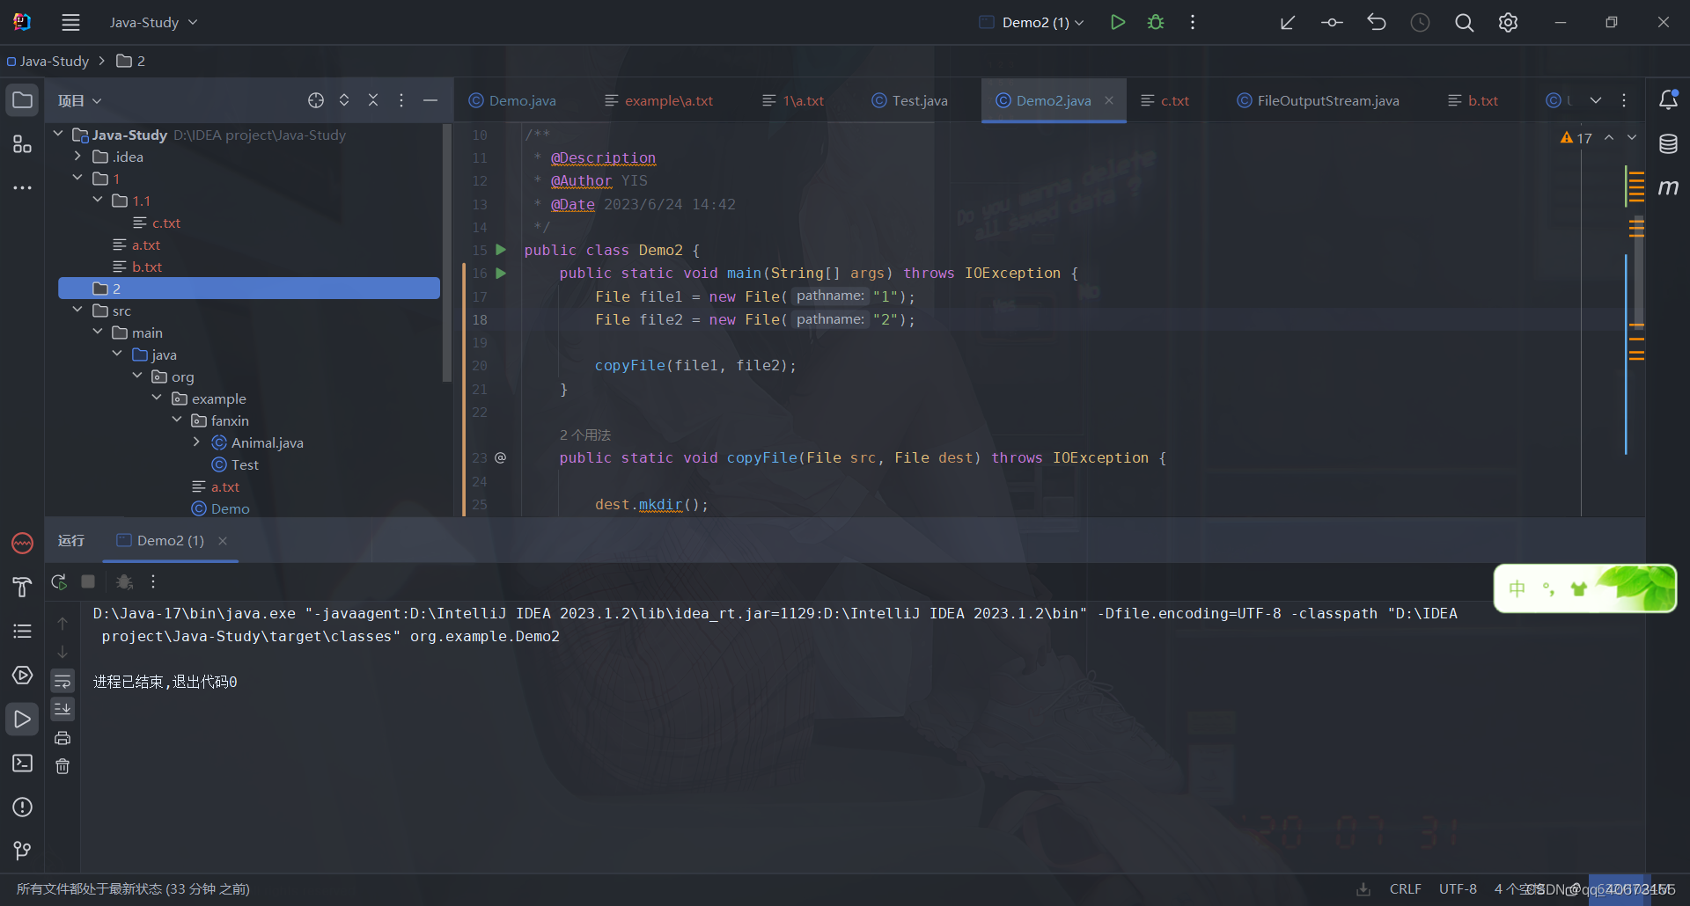This screenshot has height=906, width=1690.
Task: Open Search Everywhere magnifier
Action: (x=1464, y=23)
